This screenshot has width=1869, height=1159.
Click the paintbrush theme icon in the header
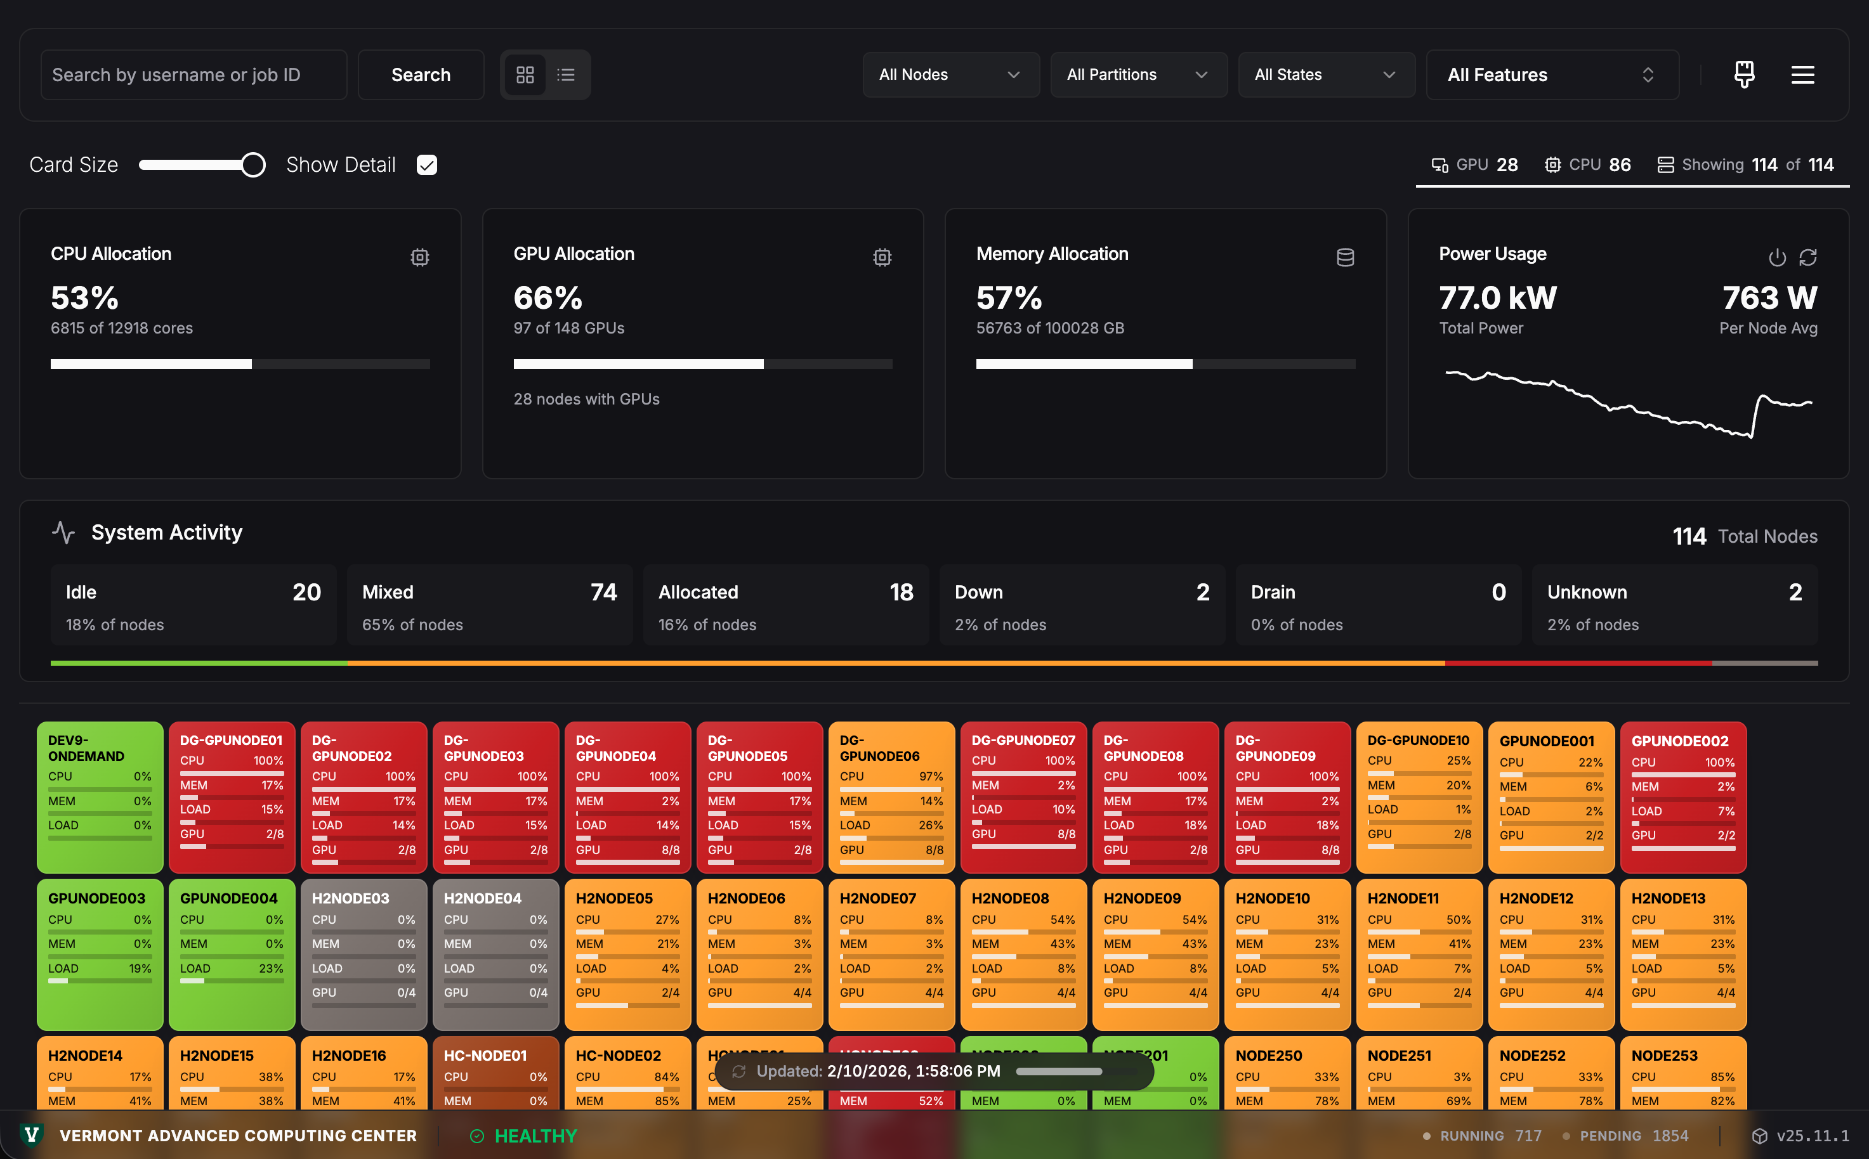click(1743, 74)
